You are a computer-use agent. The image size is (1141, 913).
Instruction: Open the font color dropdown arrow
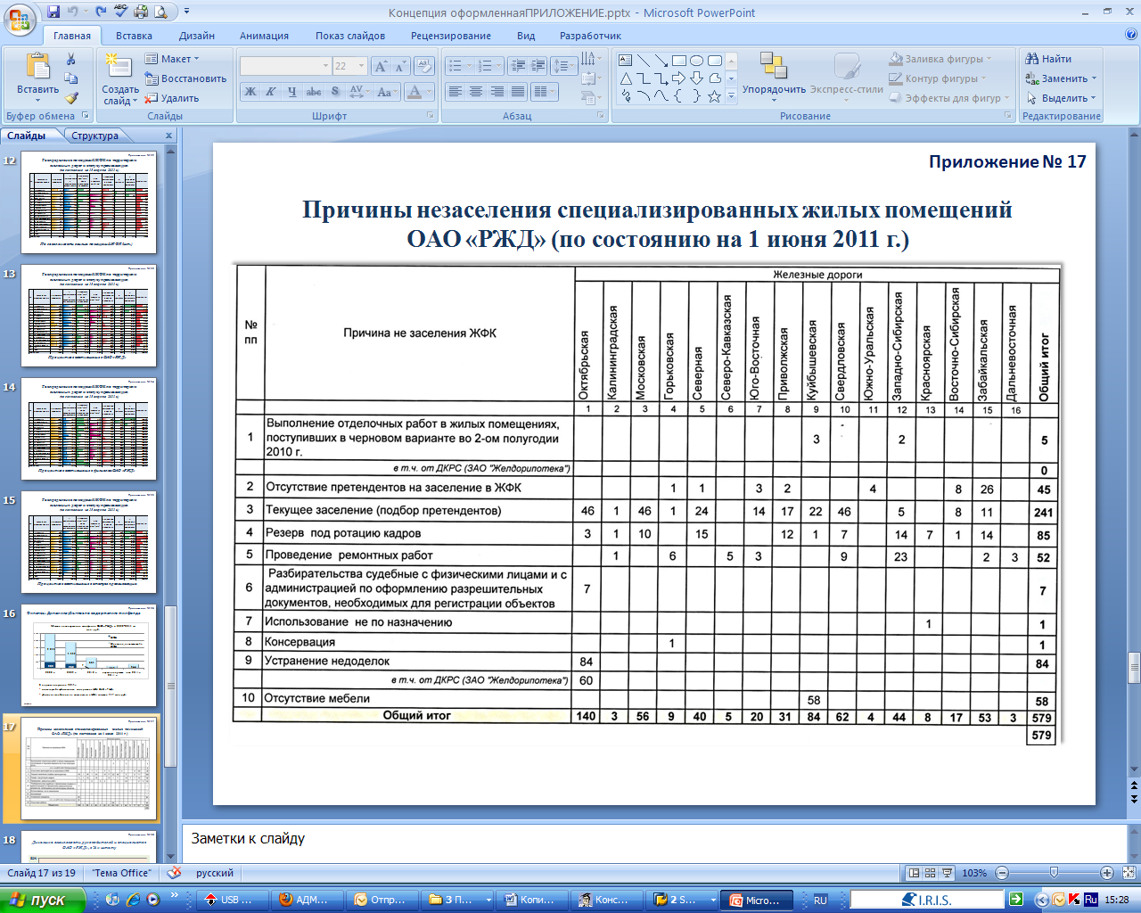click(430, 92)
